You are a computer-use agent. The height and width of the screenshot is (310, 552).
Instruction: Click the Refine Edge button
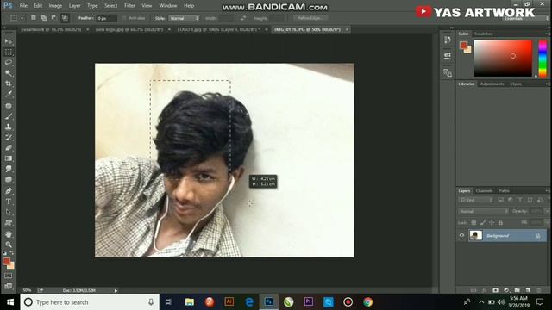[310, 18]
